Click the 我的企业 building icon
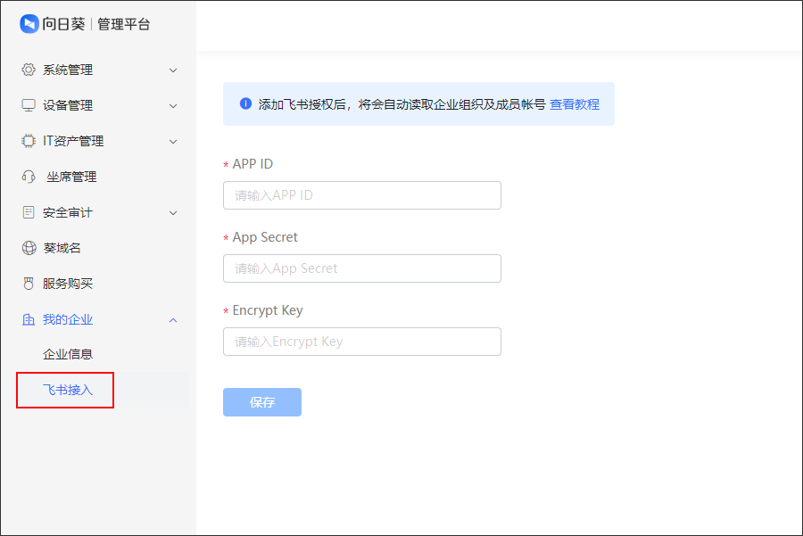 (29, 319)
